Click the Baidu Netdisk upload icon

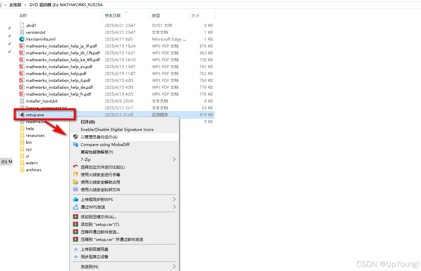(76, 249)
